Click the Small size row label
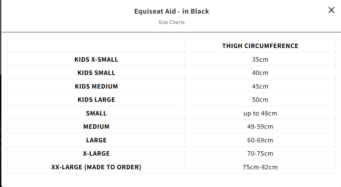341x187 pixels. 96,113
